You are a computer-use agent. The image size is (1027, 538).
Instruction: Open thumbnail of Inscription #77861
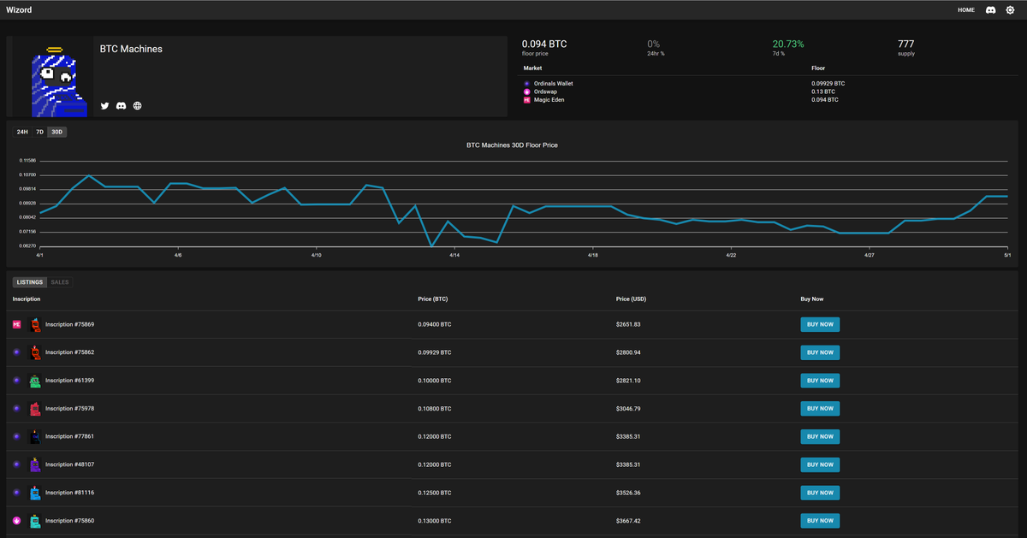click(x=35, y=436)
